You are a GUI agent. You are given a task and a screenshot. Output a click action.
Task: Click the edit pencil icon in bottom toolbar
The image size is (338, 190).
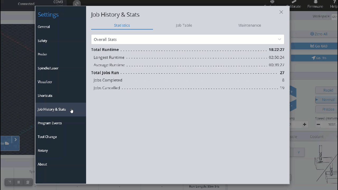pyautogui.click(x=10, y=182)
